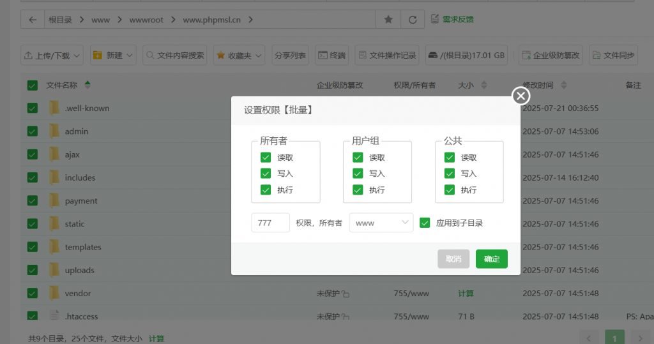Image resolution: width=654 pixels, height=344 pixels.
Task: Open the 上传/下载 dropdown
Action: pos(52,55)
